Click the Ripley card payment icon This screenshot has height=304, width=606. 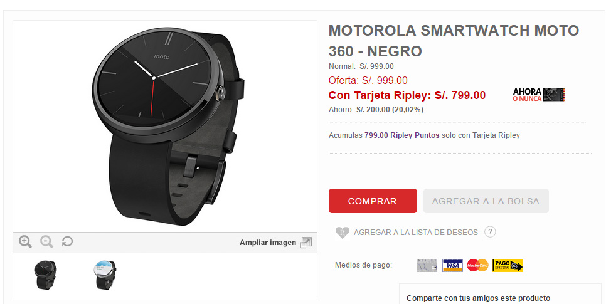tap(427, 265)
